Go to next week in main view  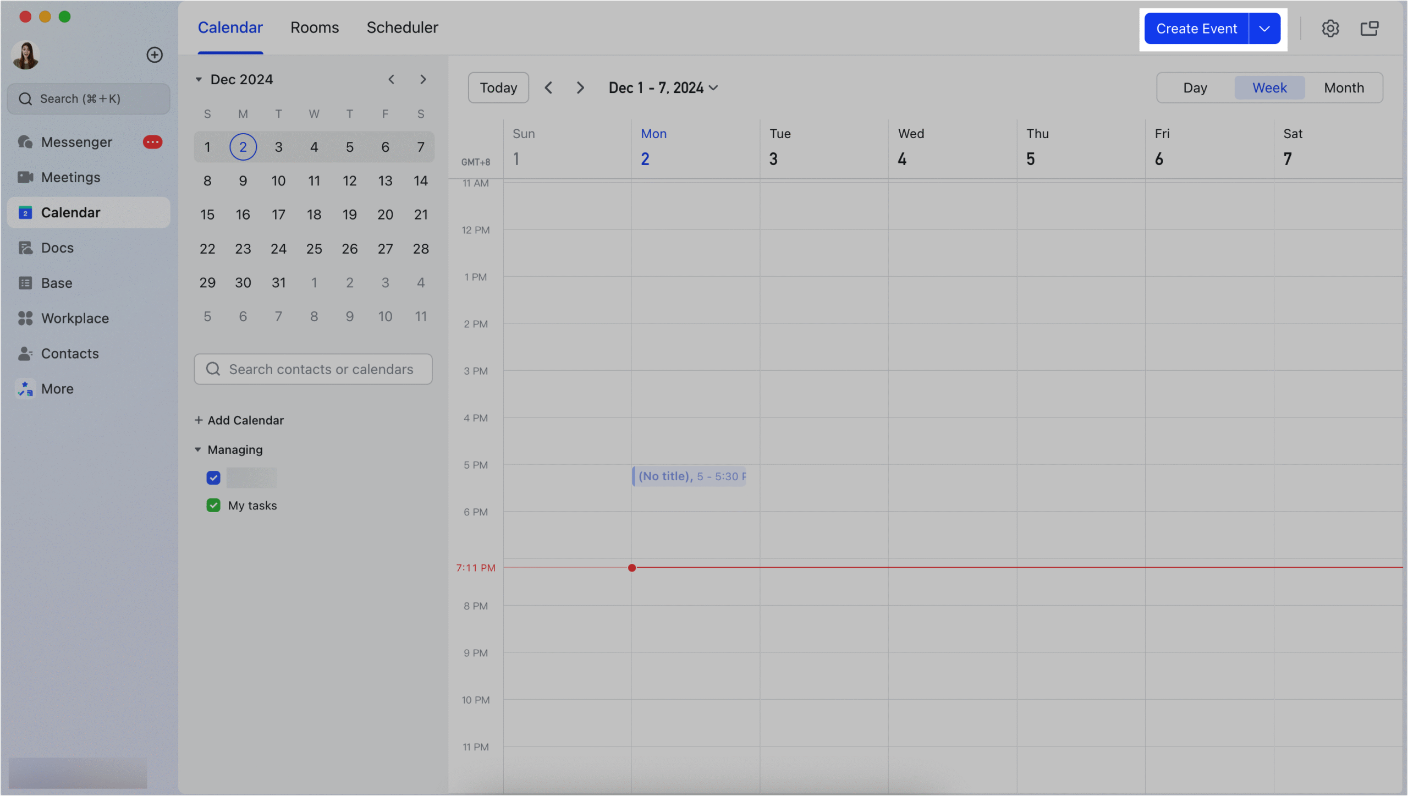pos(580,87)
